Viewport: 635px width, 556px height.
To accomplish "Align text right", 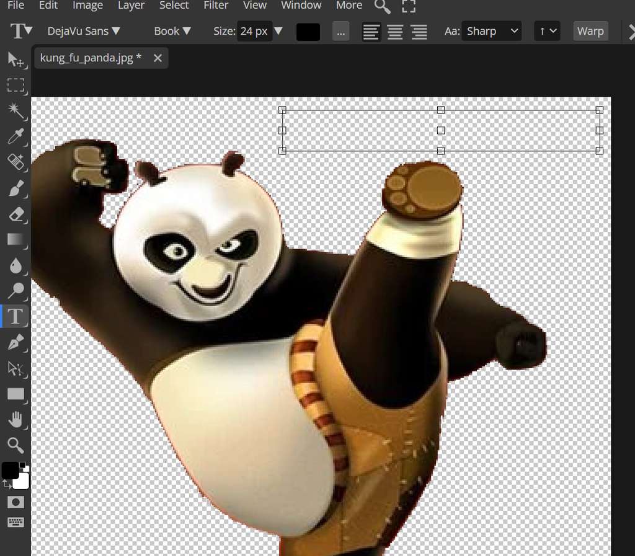I will click(x=419, y=32).
